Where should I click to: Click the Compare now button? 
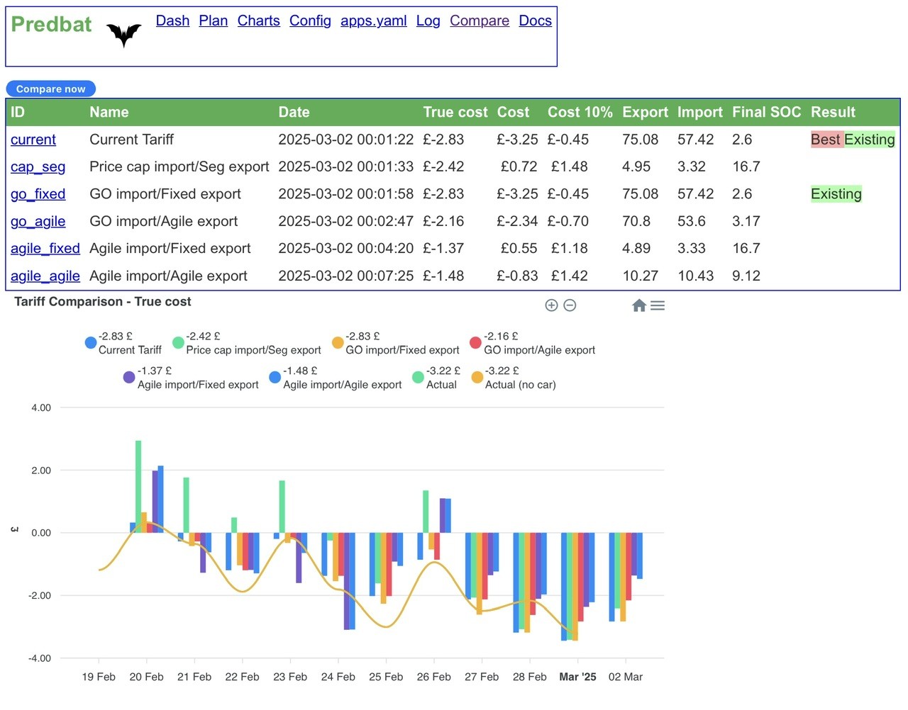(51, 89)
